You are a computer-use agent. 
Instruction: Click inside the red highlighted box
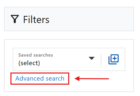[x=40, y=79]
